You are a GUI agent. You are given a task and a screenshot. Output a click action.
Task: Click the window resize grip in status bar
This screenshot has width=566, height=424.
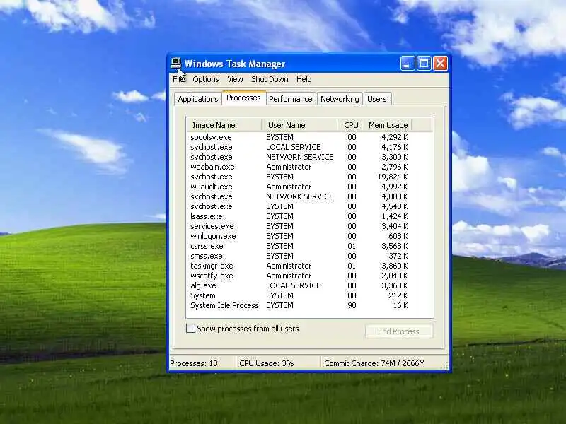pyautogui.click(x=446, y=366)
